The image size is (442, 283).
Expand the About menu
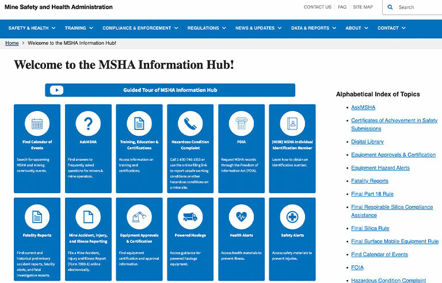click(x=357, y=28)
